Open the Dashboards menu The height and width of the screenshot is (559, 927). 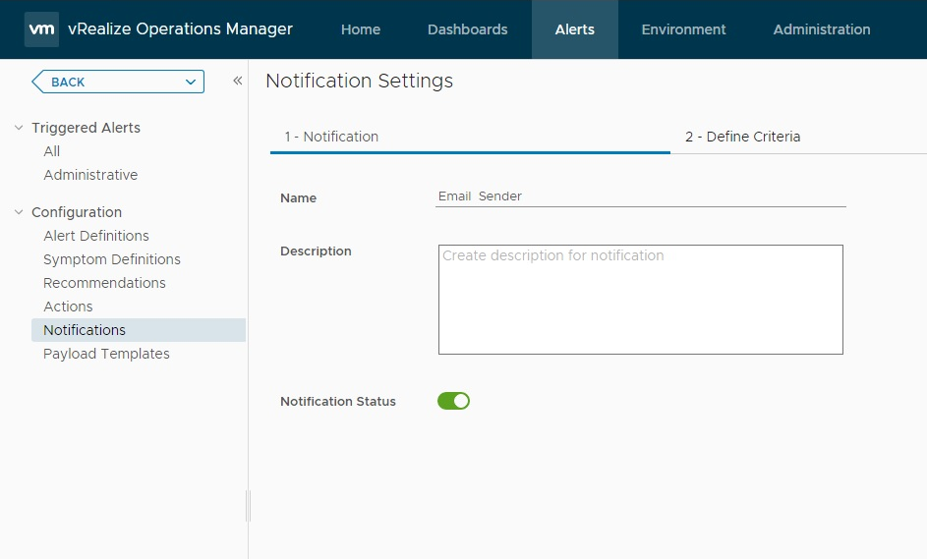(467, 29)
